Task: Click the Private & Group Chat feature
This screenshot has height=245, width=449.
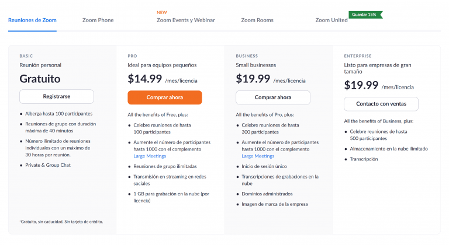Action: pos(48,165)
